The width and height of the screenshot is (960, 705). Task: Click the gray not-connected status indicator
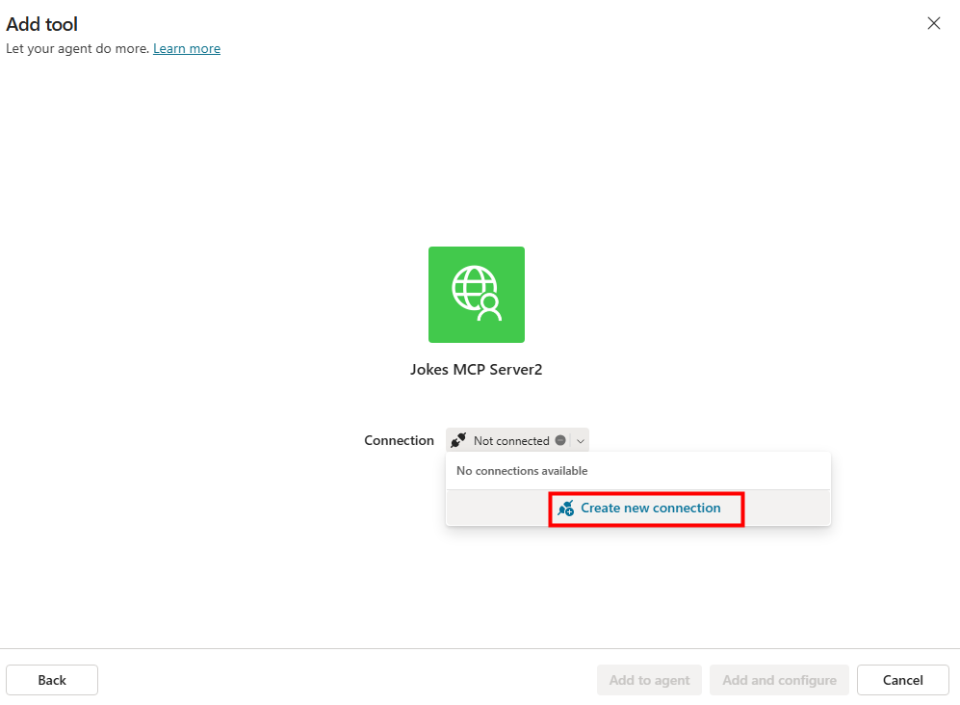coord(560,440)
